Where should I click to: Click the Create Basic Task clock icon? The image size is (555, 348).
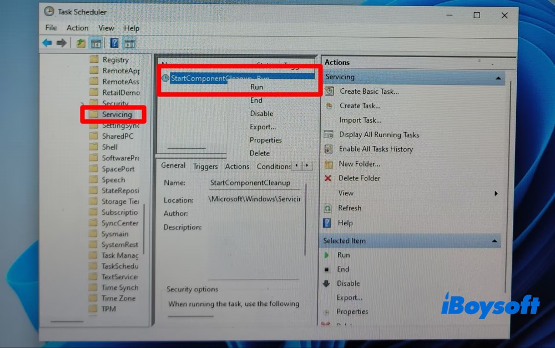[x=329, y=92]
